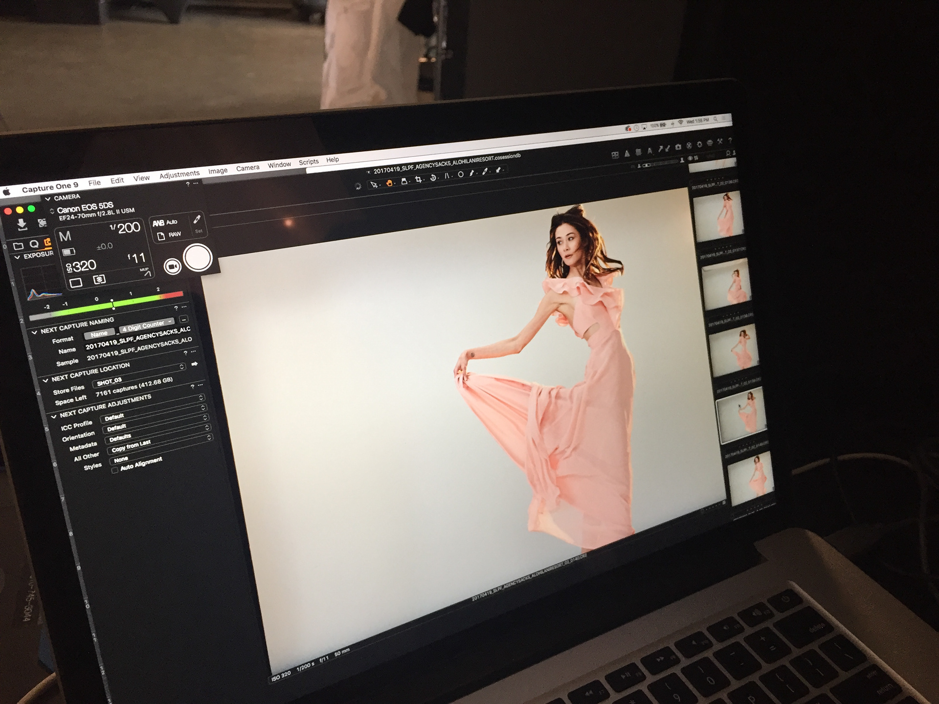Open the Camera menu in menu bar
This screenshot has height=704, width=939.
(247, 168)
